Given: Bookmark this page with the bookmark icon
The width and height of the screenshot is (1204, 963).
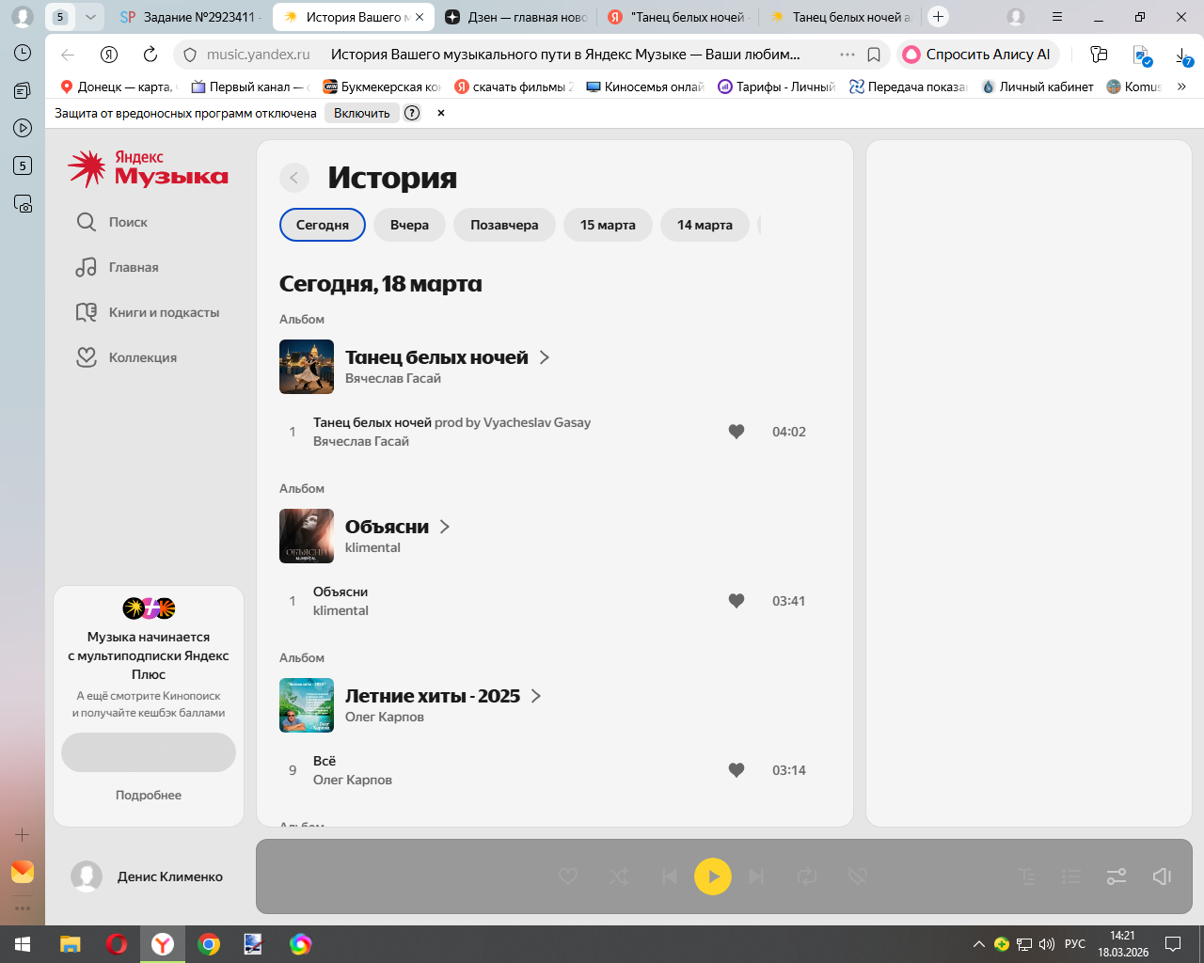Looking at the screenshot, I should (x=874, y=55).
